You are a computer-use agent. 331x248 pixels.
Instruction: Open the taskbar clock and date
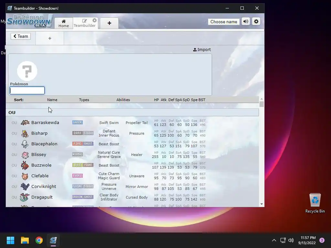click(307, 240)
